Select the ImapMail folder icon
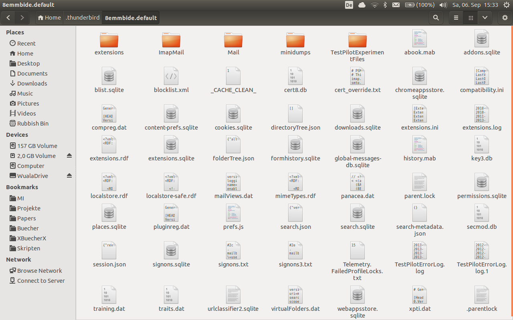The image size is (513, 320). (171, 40)
